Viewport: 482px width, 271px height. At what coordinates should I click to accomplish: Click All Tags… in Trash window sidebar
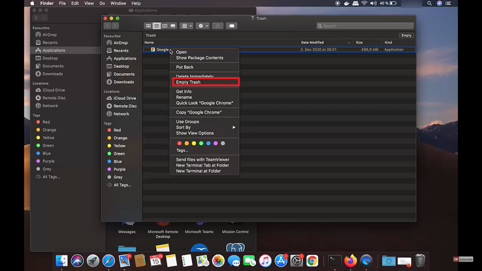[x=122, y=185]
